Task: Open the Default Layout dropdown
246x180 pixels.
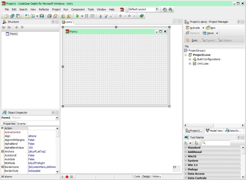Action: (x=157, y=9)
